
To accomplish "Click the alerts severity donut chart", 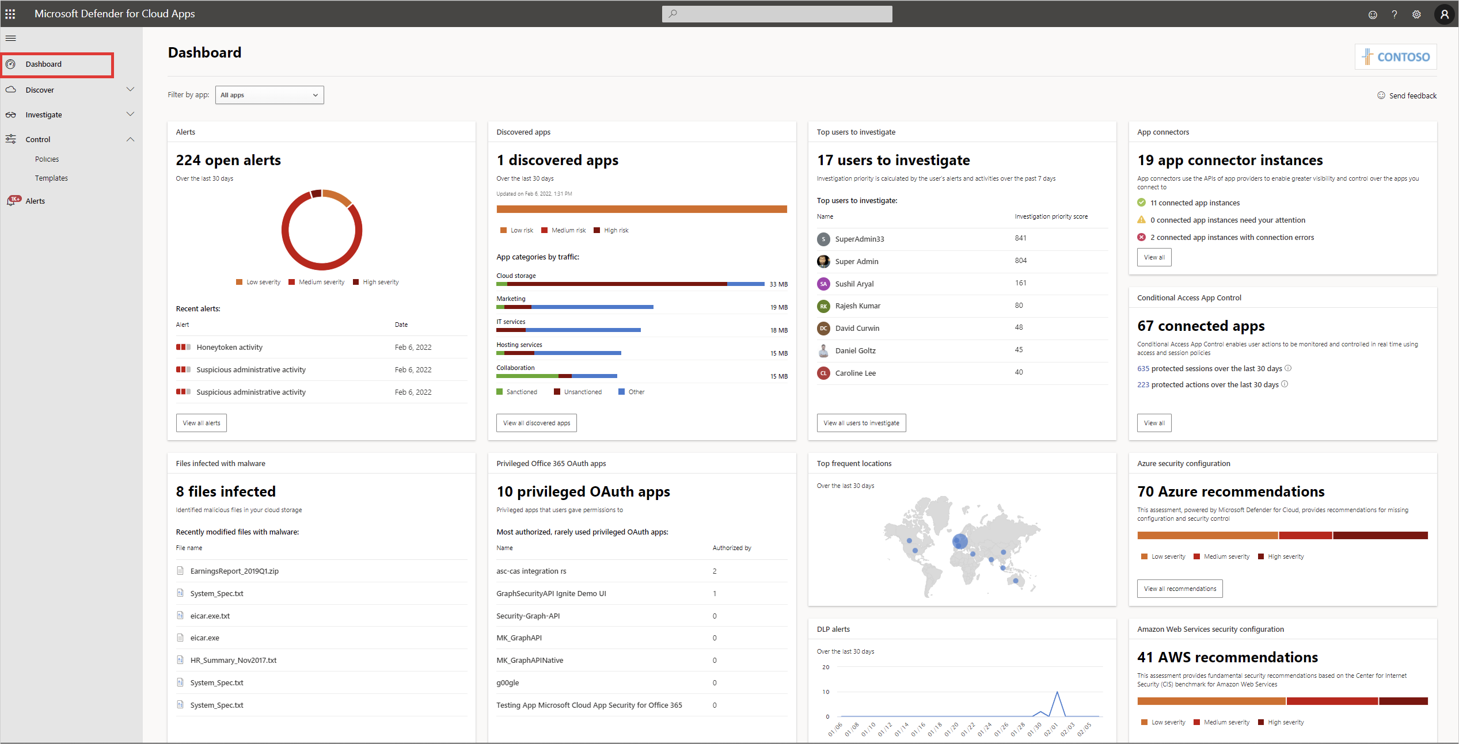I will [322, 230].
